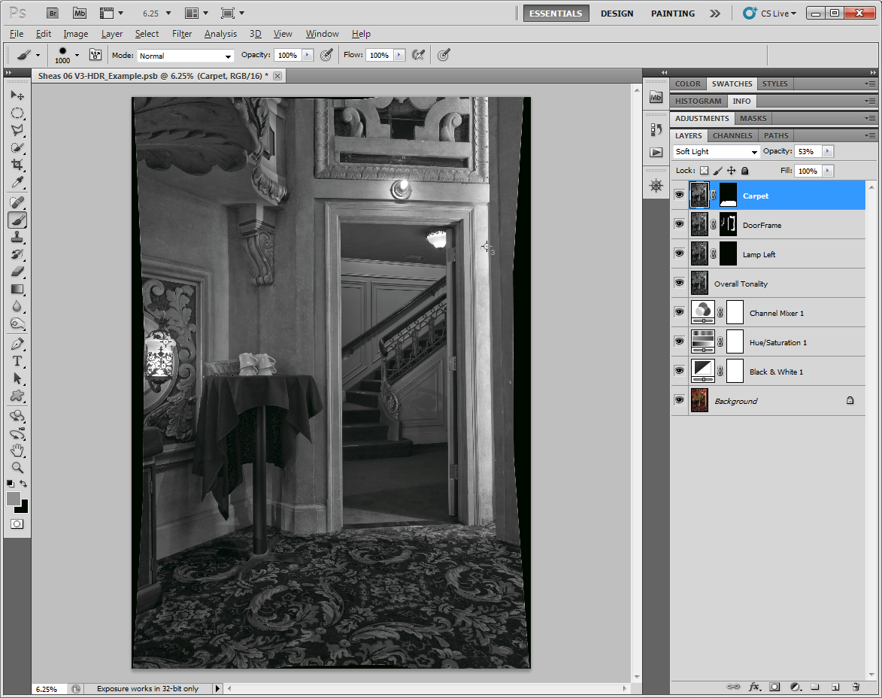
Task: Select the Eraser tool
Action: (17, 272)
